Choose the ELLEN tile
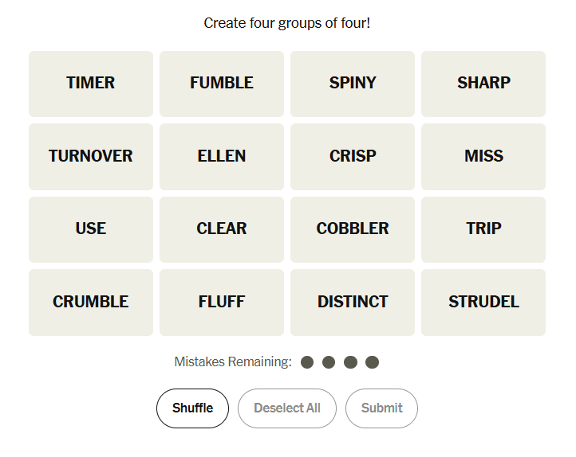 pos(222,156)
